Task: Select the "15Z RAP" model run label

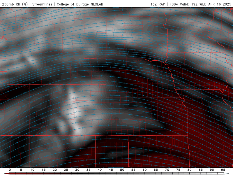Action: (158, 4)
